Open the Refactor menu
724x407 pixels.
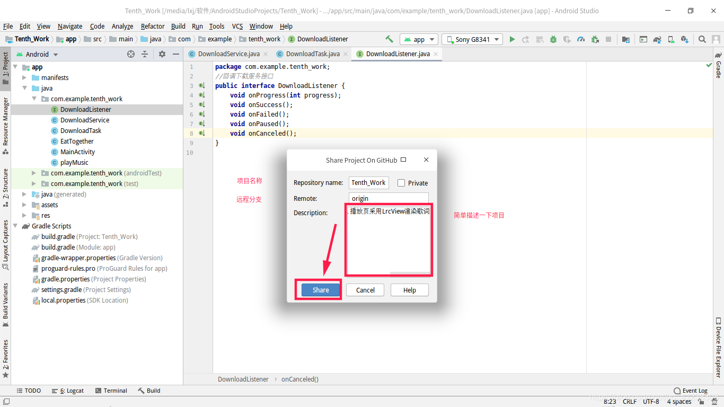click(x=153, y=26)
